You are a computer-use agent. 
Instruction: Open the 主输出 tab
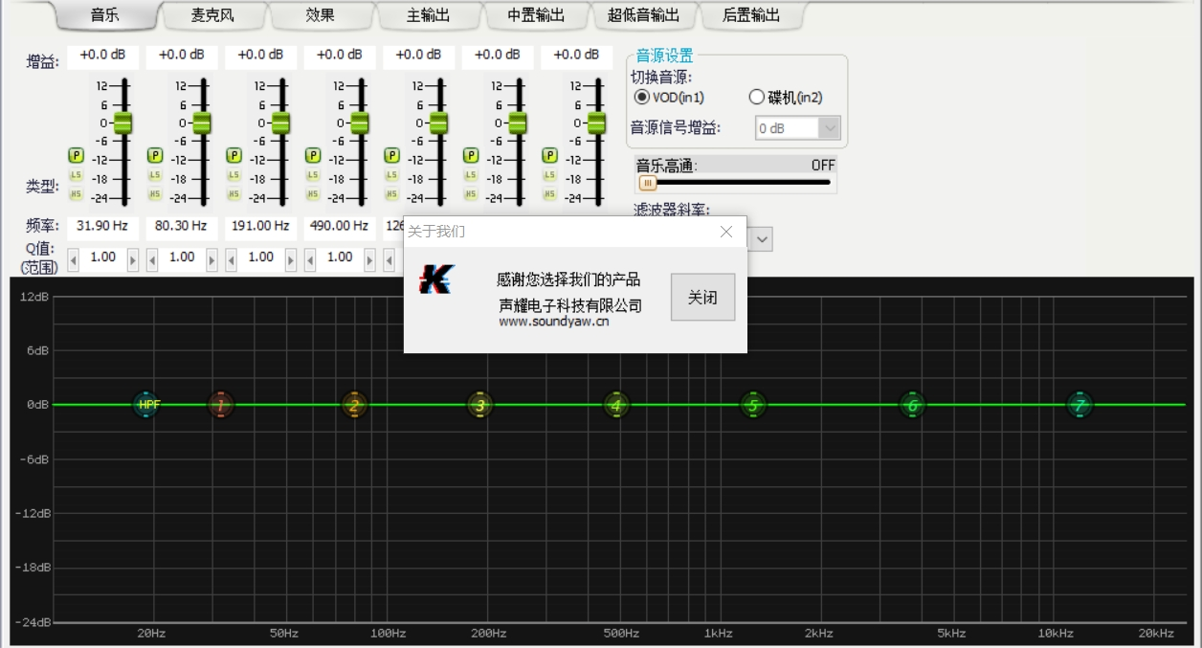(428, 15)
